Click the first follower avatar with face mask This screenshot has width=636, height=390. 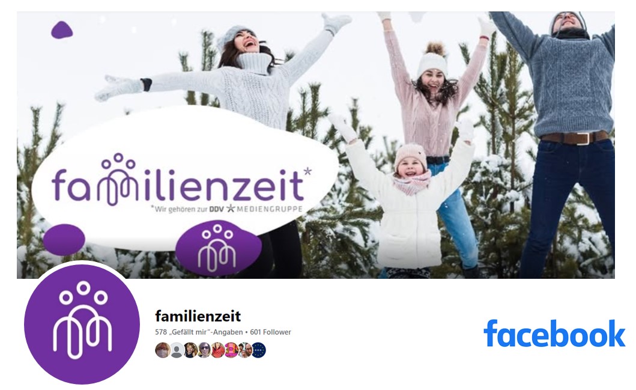(x=163, y=350)
